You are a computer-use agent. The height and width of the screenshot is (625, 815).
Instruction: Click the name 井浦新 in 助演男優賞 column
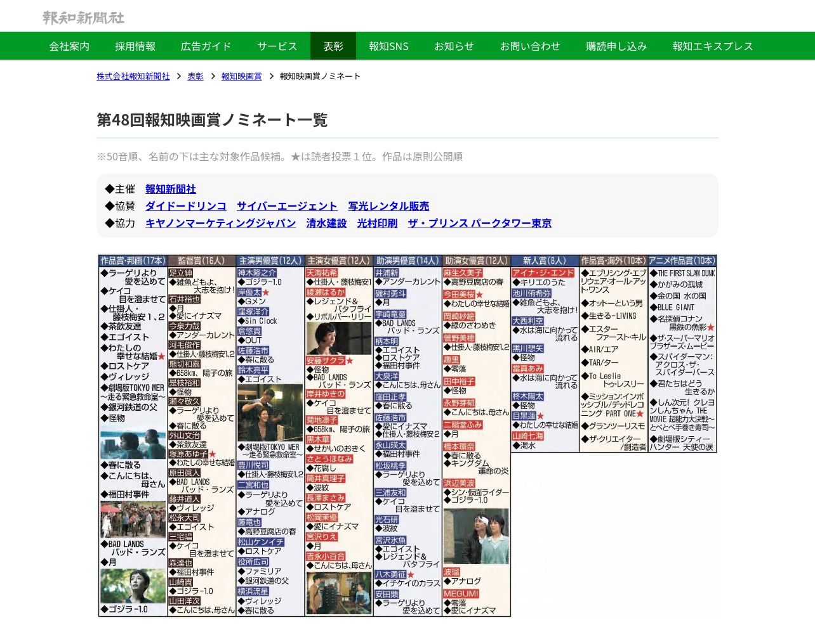click(387, 273)
